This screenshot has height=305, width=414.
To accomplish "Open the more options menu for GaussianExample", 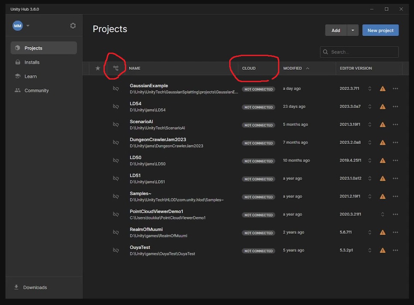I will click(395, 89).
